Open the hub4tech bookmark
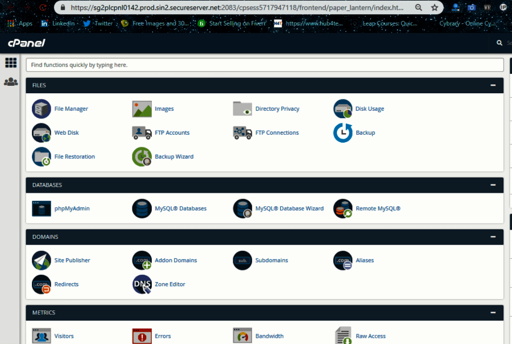The width and height of the screenshot is (512, 344). (x=308, y=23)
